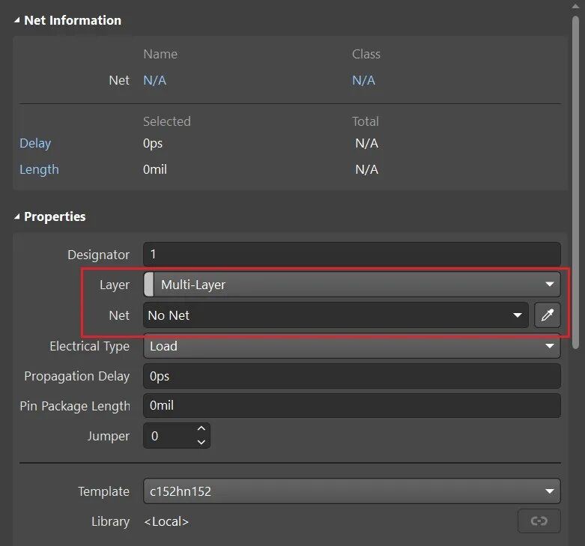Viewport: 585px width, 546px height.
Task: Decrease the Jumper value with down arrow
Action: coord(201,443)
